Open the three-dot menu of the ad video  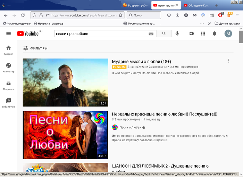[x=228, y=61]
